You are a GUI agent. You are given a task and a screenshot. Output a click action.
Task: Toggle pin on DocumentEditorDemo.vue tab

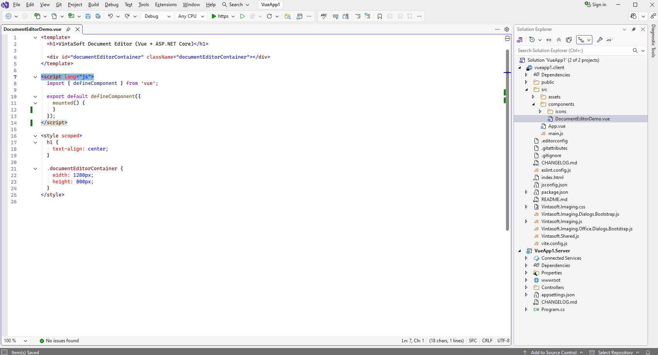68,29
